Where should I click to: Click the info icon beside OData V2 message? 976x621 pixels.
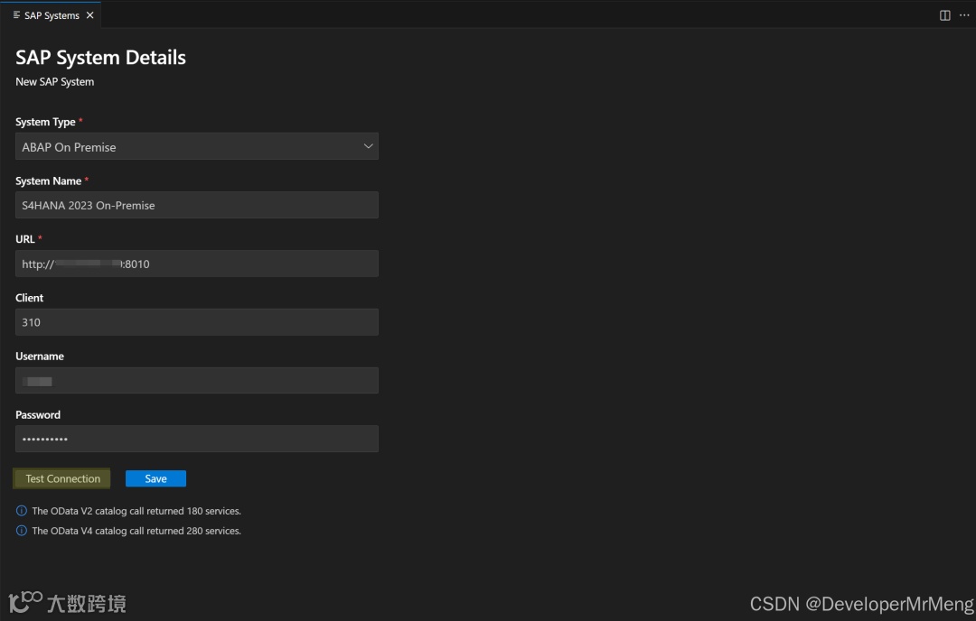coord(21,511)
